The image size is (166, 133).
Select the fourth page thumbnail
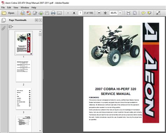(x=23, y=124)
